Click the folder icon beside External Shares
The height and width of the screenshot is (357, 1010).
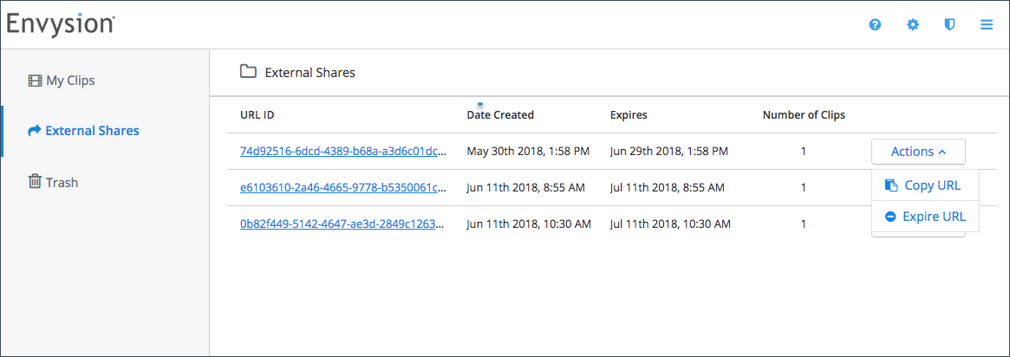click(x=248, y=71)
